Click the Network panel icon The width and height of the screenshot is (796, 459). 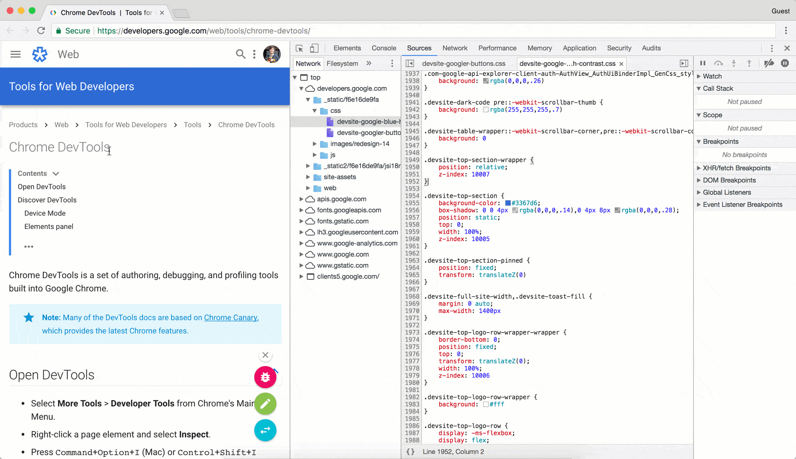point(454,48)
